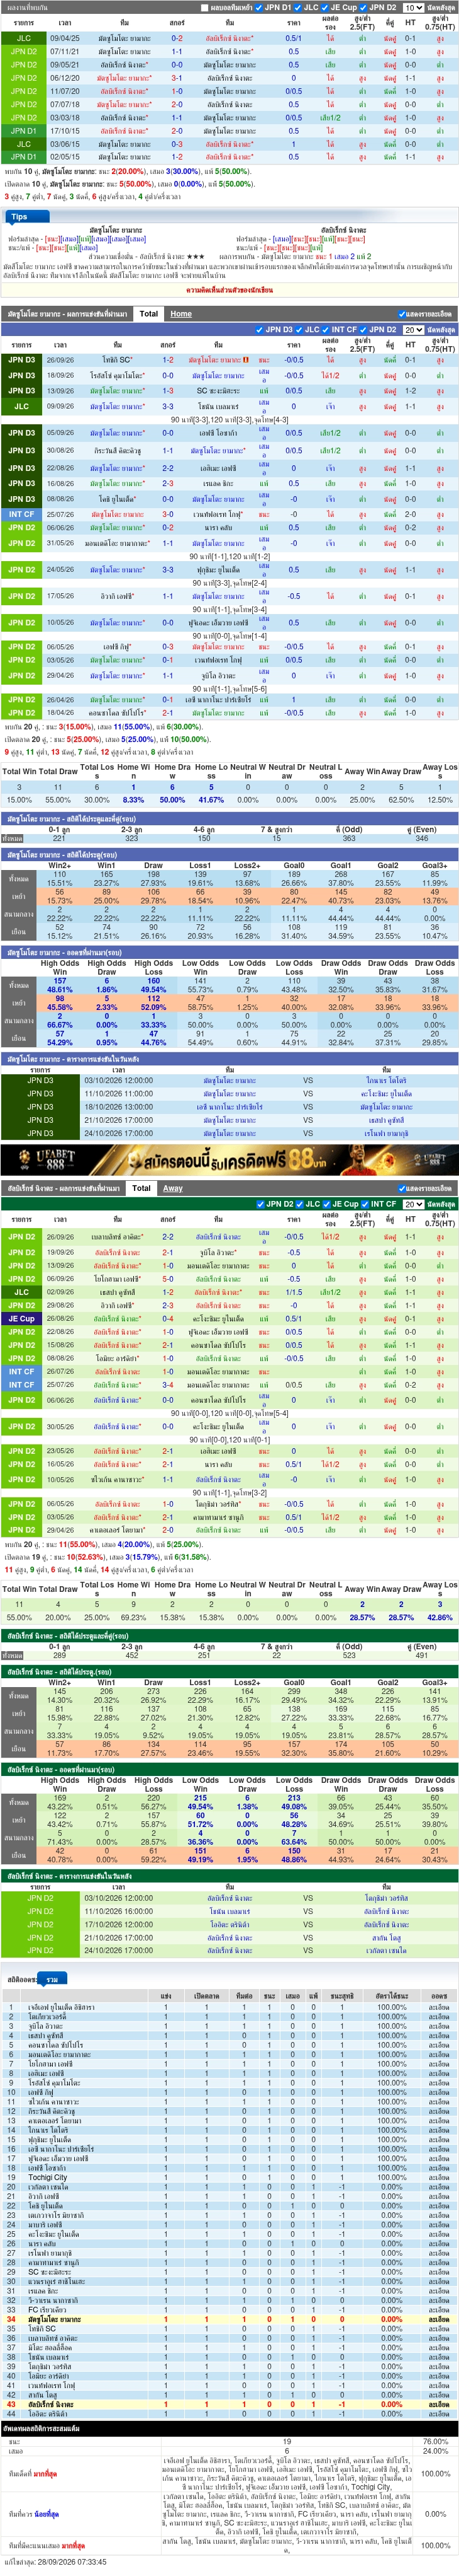459x2576 pixels.
Task: Click the highlighted Matsumoto Yamaga row in standings
Action: [229, 2319]
